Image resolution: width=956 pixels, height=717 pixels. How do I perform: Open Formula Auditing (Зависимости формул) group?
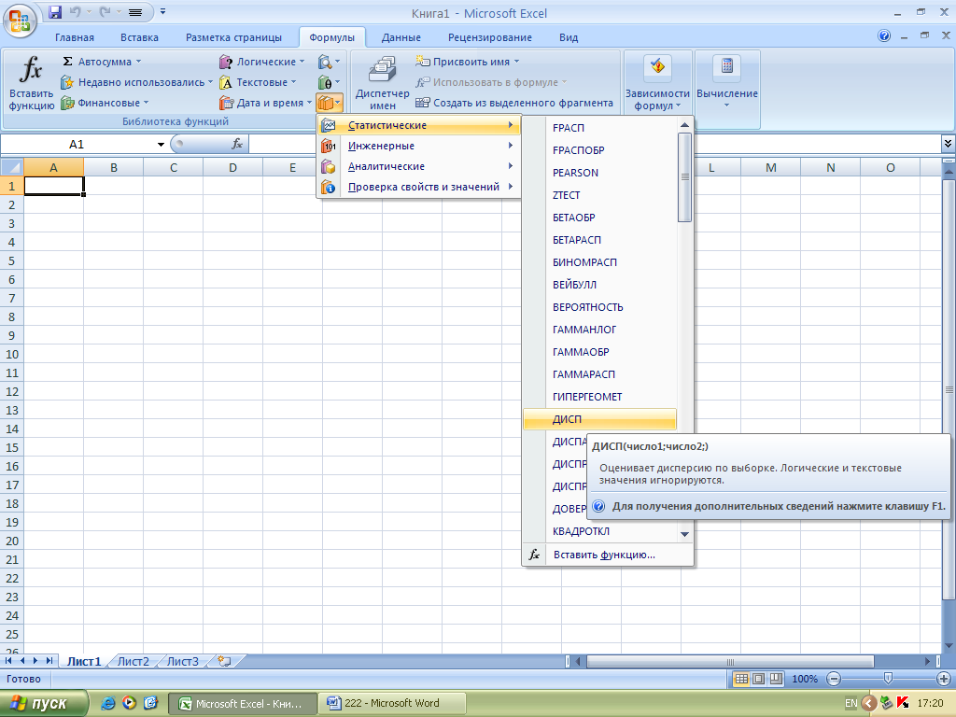657,83
